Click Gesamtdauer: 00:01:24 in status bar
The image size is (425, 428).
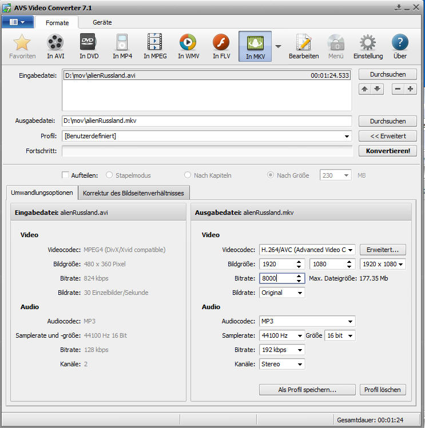(370, 420)
